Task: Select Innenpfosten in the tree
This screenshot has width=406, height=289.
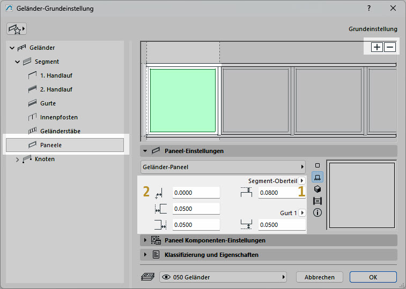Action: tap(58, 117)
